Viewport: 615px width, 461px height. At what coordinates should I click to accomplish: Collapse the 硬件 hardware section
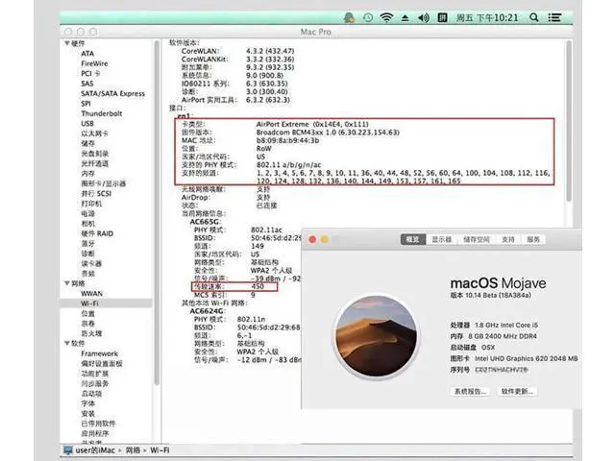[x=67, y=43]
